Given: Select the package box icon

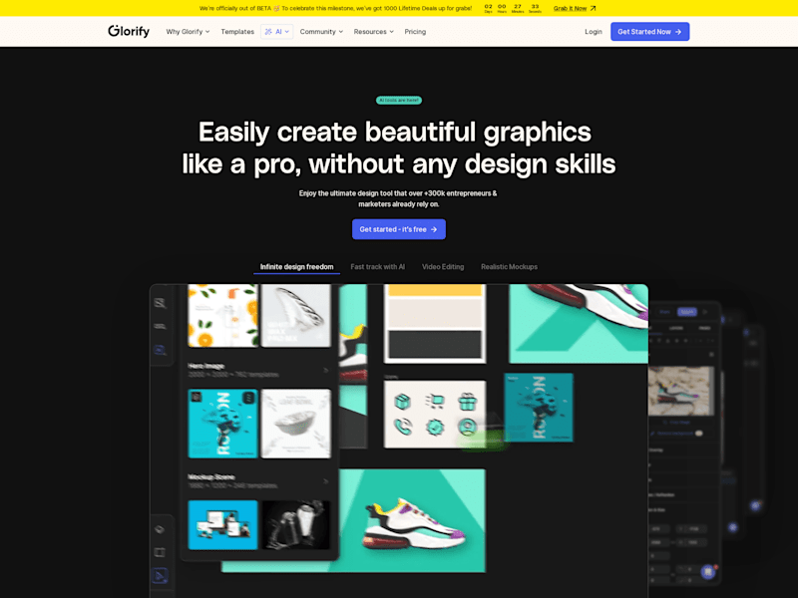Looking at the screenshot, I should point(402,402).
